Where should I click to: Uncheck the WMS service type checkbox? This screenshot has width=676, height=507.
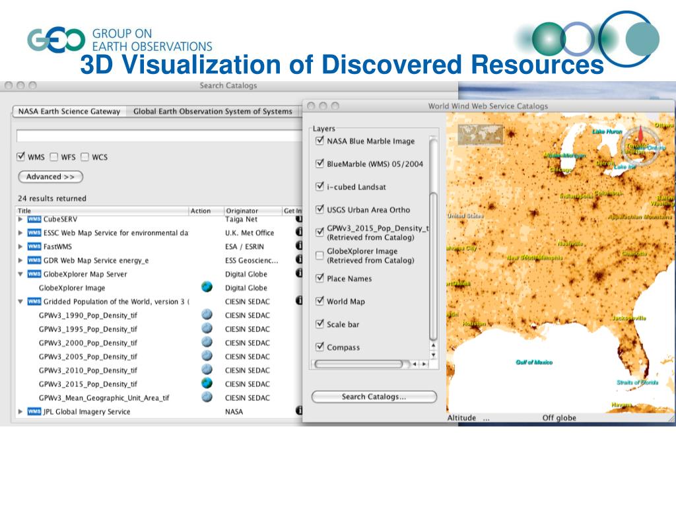point(20,156)
